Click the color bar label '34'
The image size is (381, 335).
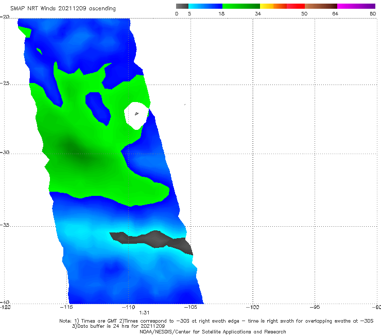[x=258, y=14]
